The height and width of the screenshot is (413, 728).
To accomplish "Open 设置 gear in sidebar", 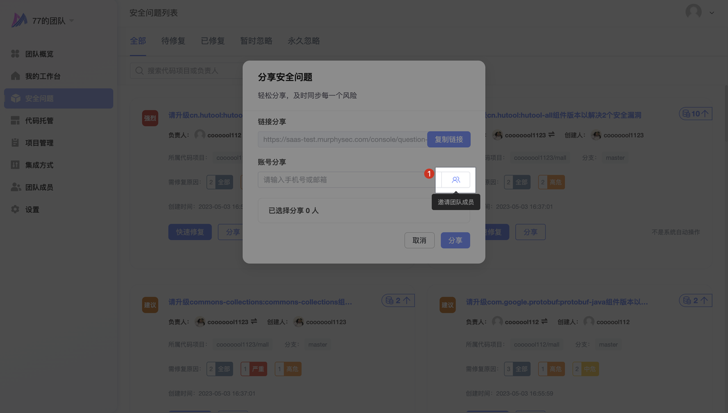I will pos(32,210).
